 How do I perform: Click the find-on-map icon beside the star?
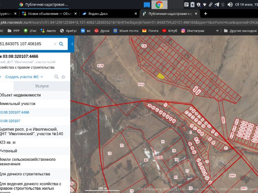point(57,76)
